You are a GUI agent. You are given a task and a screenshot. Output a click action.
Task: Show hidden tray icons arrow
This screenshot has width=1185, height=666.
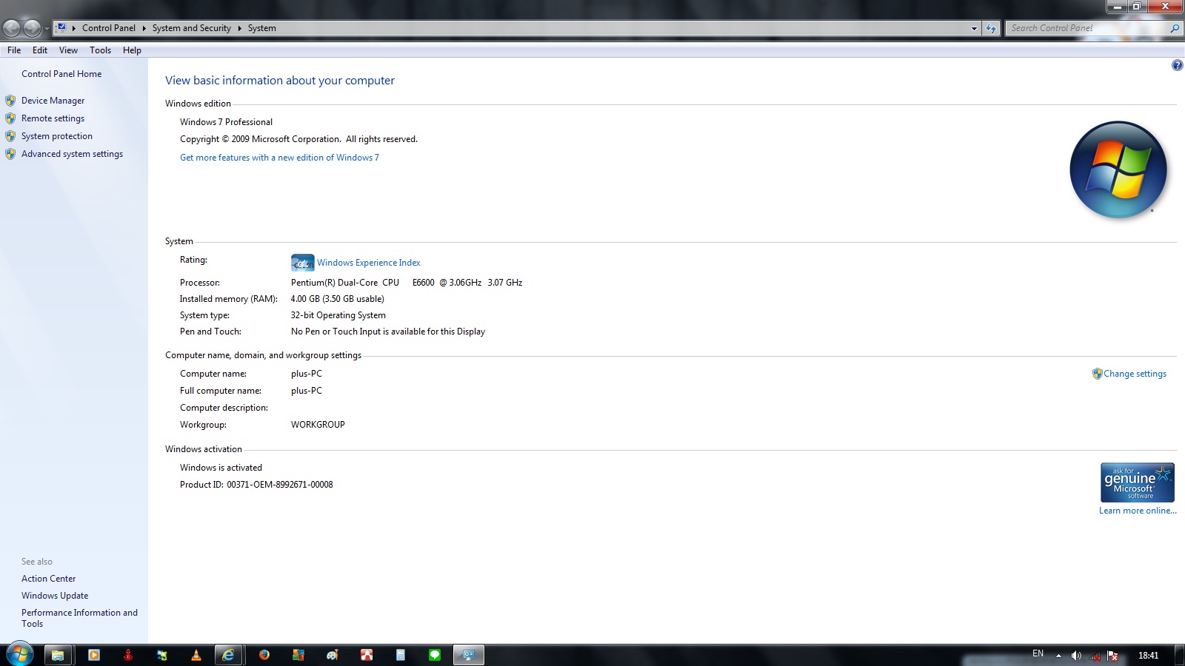pyautogui.click(x=1058, y=656)
